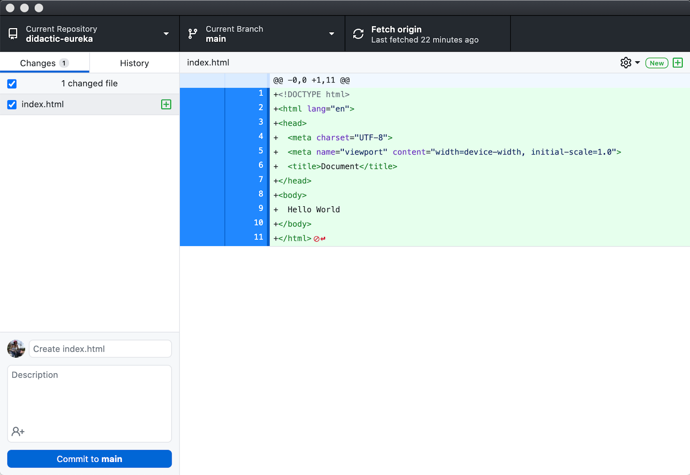Click the branch icon beside Current Branch

pyautogui.click(x=192, y=33)
